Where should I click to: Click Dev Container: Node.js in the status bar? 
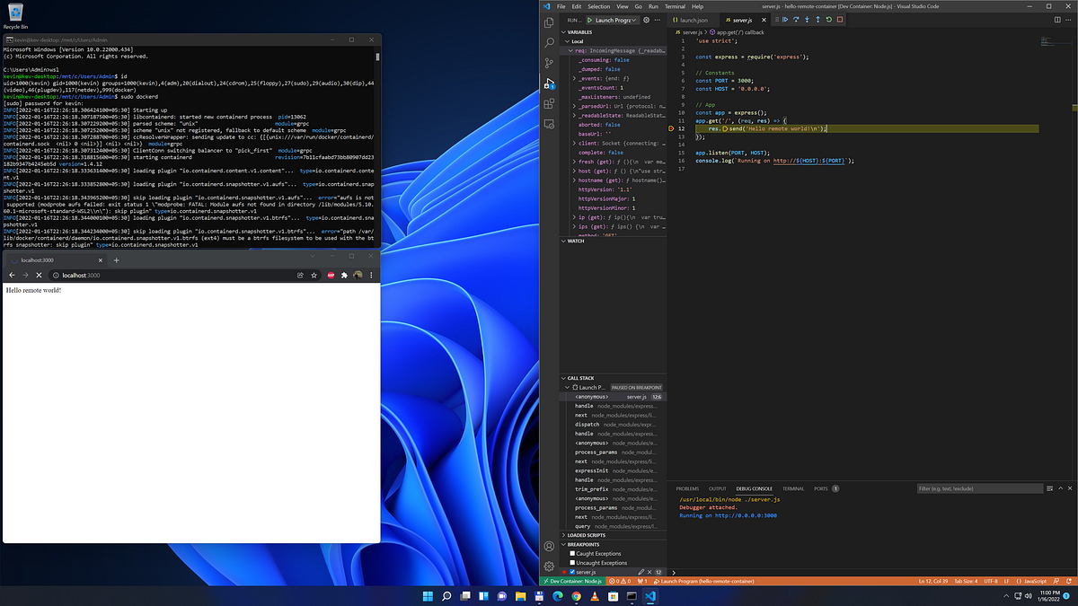tap(577, 581)
